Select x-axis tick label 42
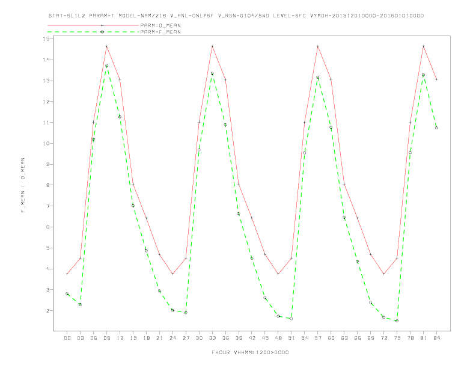The width and height of the screenshot is (476, 368). (x=252, y=338)
